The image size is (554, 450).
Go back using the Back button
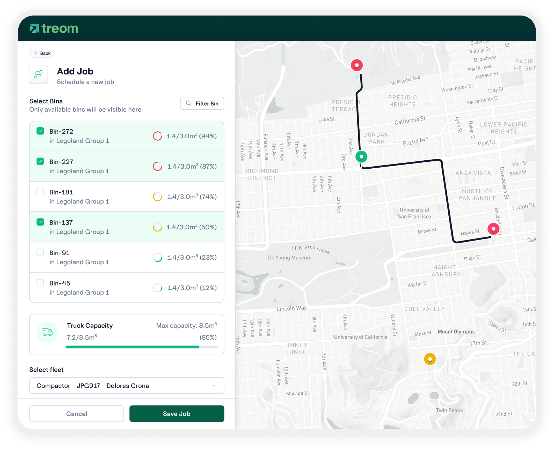(x=42, y=53)
